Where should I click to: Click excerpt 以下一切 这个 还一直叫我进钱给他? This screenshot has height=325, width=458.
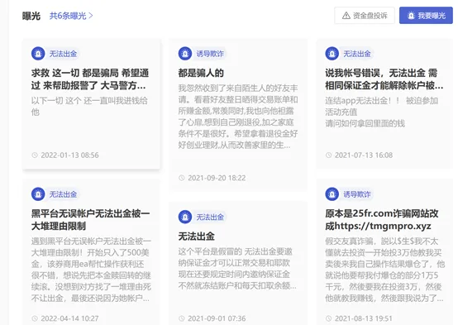89,107
